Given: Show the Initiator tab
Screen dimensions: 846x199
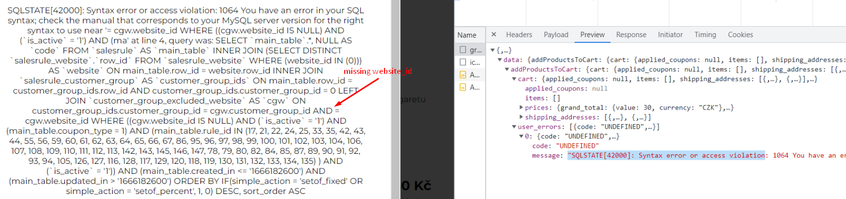Looking at the screenshot, I should click(x=670, y=35).
